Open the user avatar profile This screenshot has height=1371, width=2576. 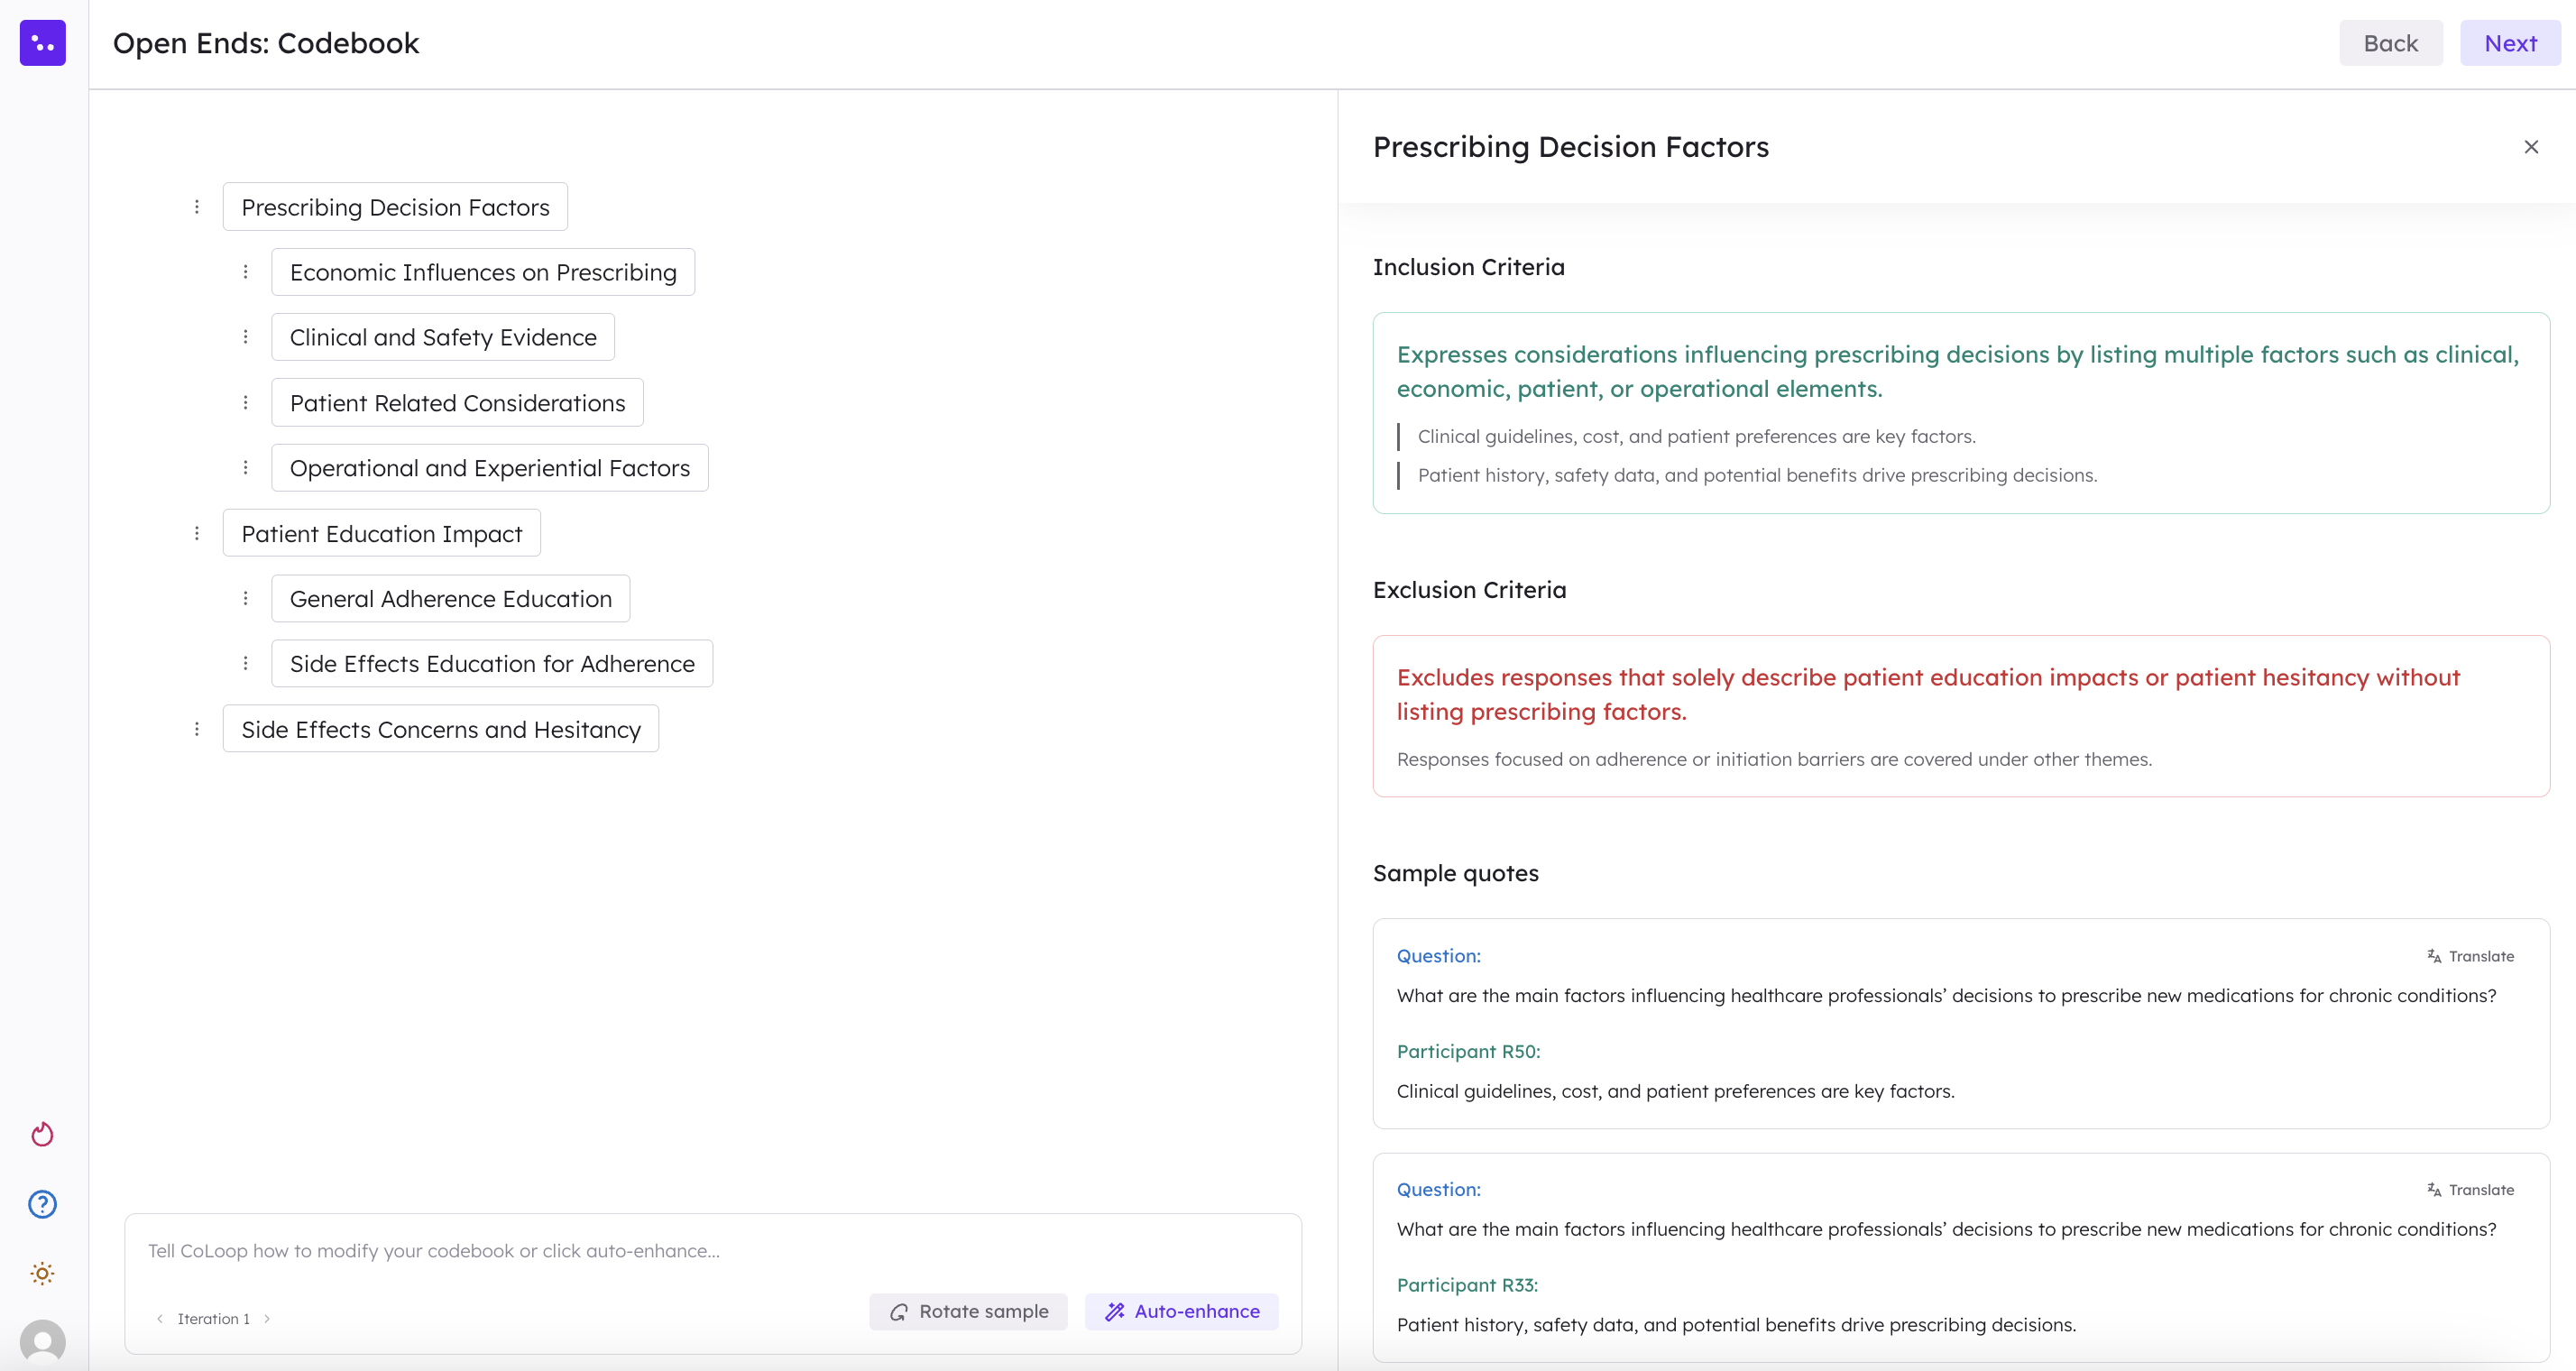click(42, 1342)
